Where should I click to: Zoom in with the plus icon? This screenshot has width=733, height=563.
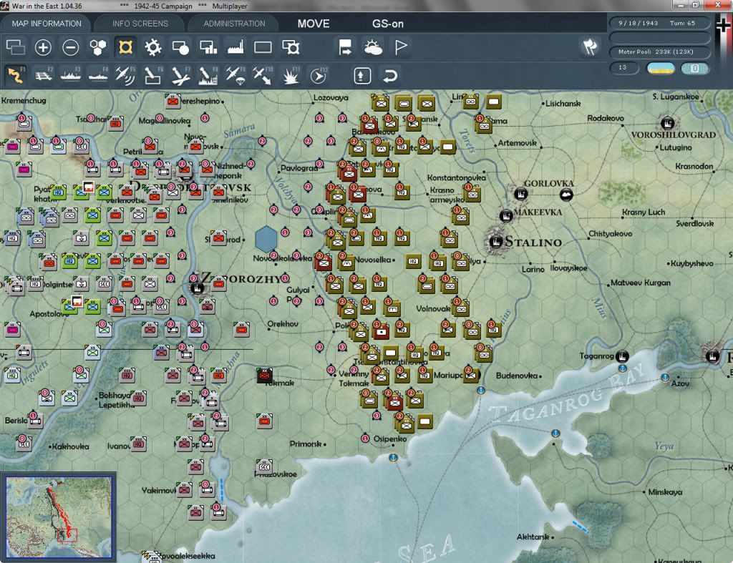[43, 47]
